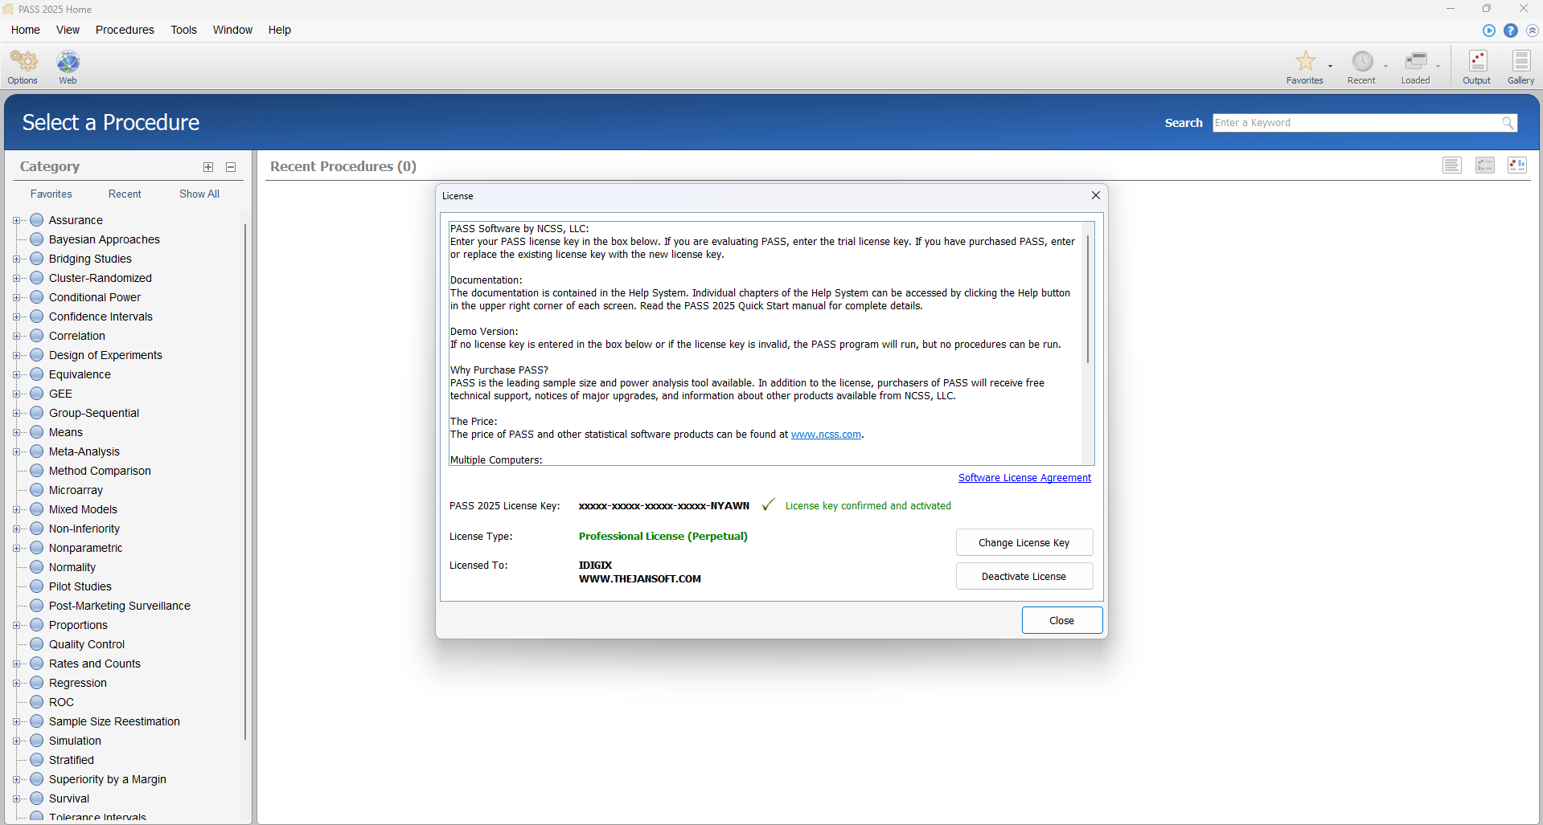Expand the Bridging Studies tree node
The image size is (1543, 825).
point(16,259)
